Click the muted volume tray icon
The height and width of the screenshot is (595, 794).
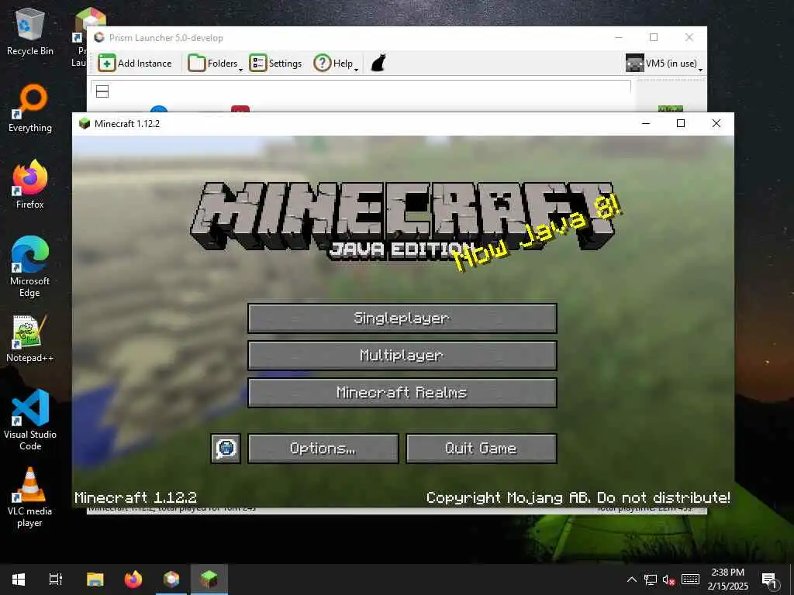coord(669,580)
